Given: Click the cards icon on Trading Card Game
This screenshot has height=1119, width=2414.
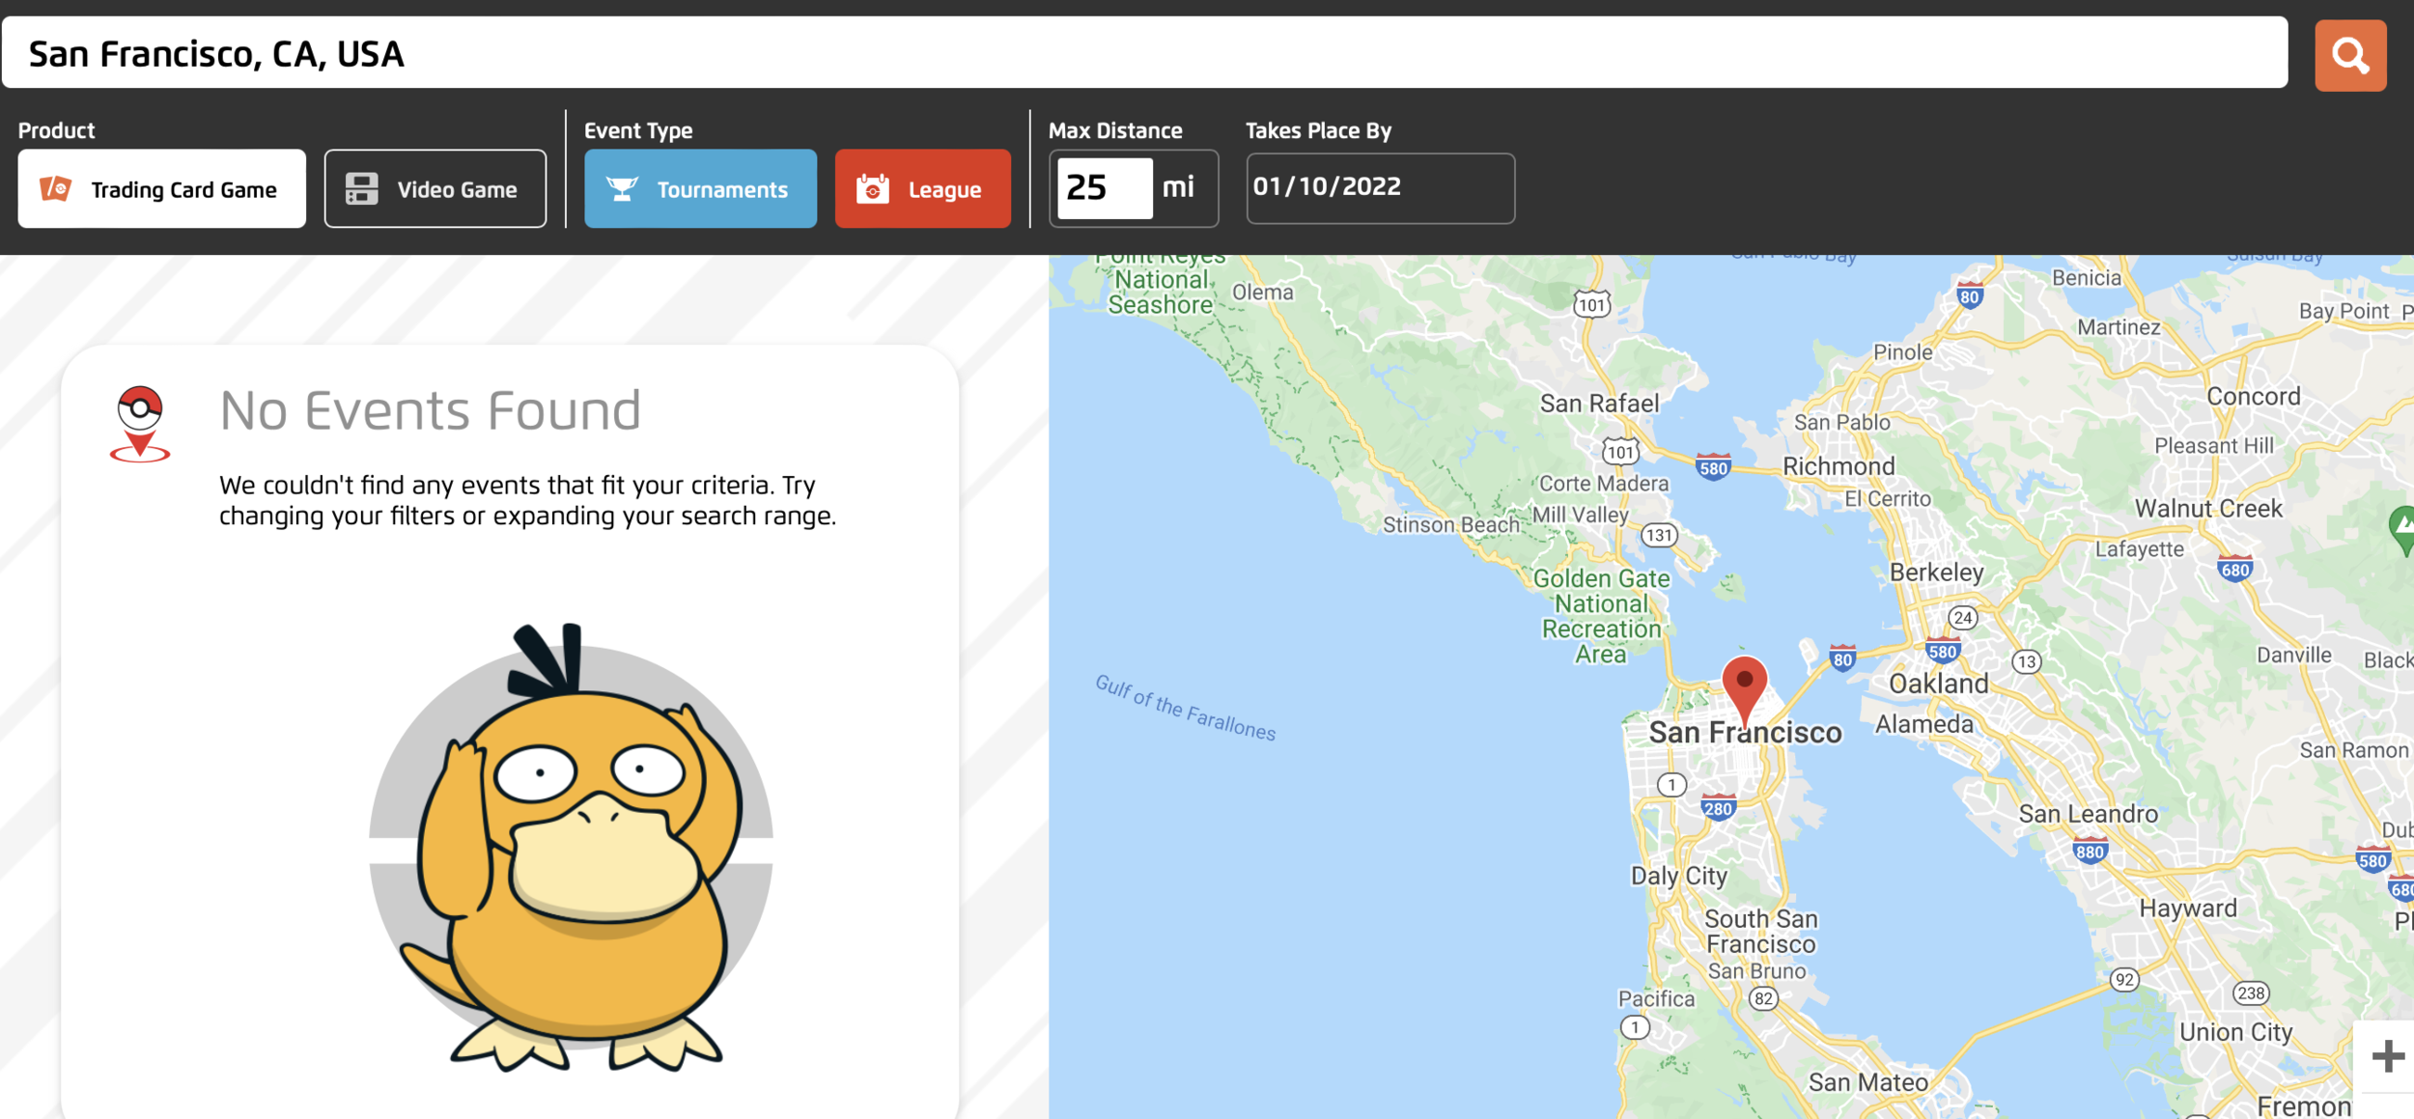Looking at the screenshot, I should (56, 189).
